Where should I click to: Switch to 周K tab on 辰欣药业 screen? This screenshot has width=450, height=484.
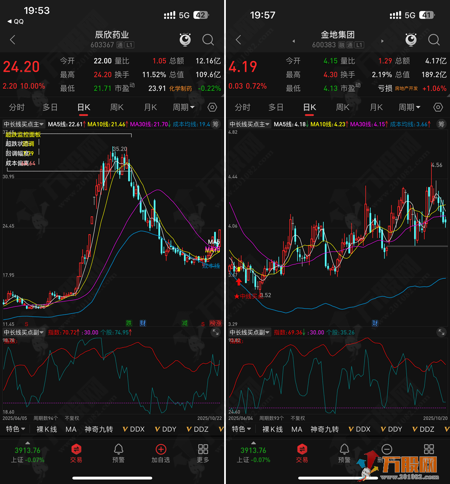pos(117,107)
